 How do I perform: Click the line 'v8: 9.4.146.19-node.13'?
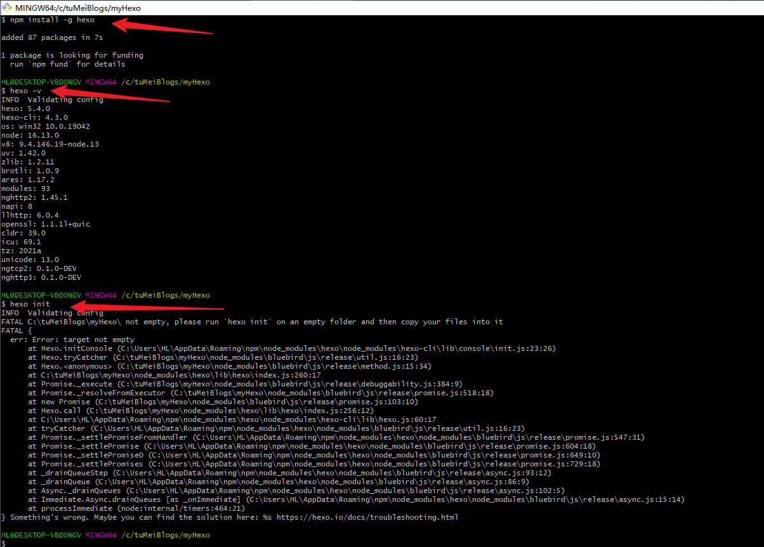[50, 144]
